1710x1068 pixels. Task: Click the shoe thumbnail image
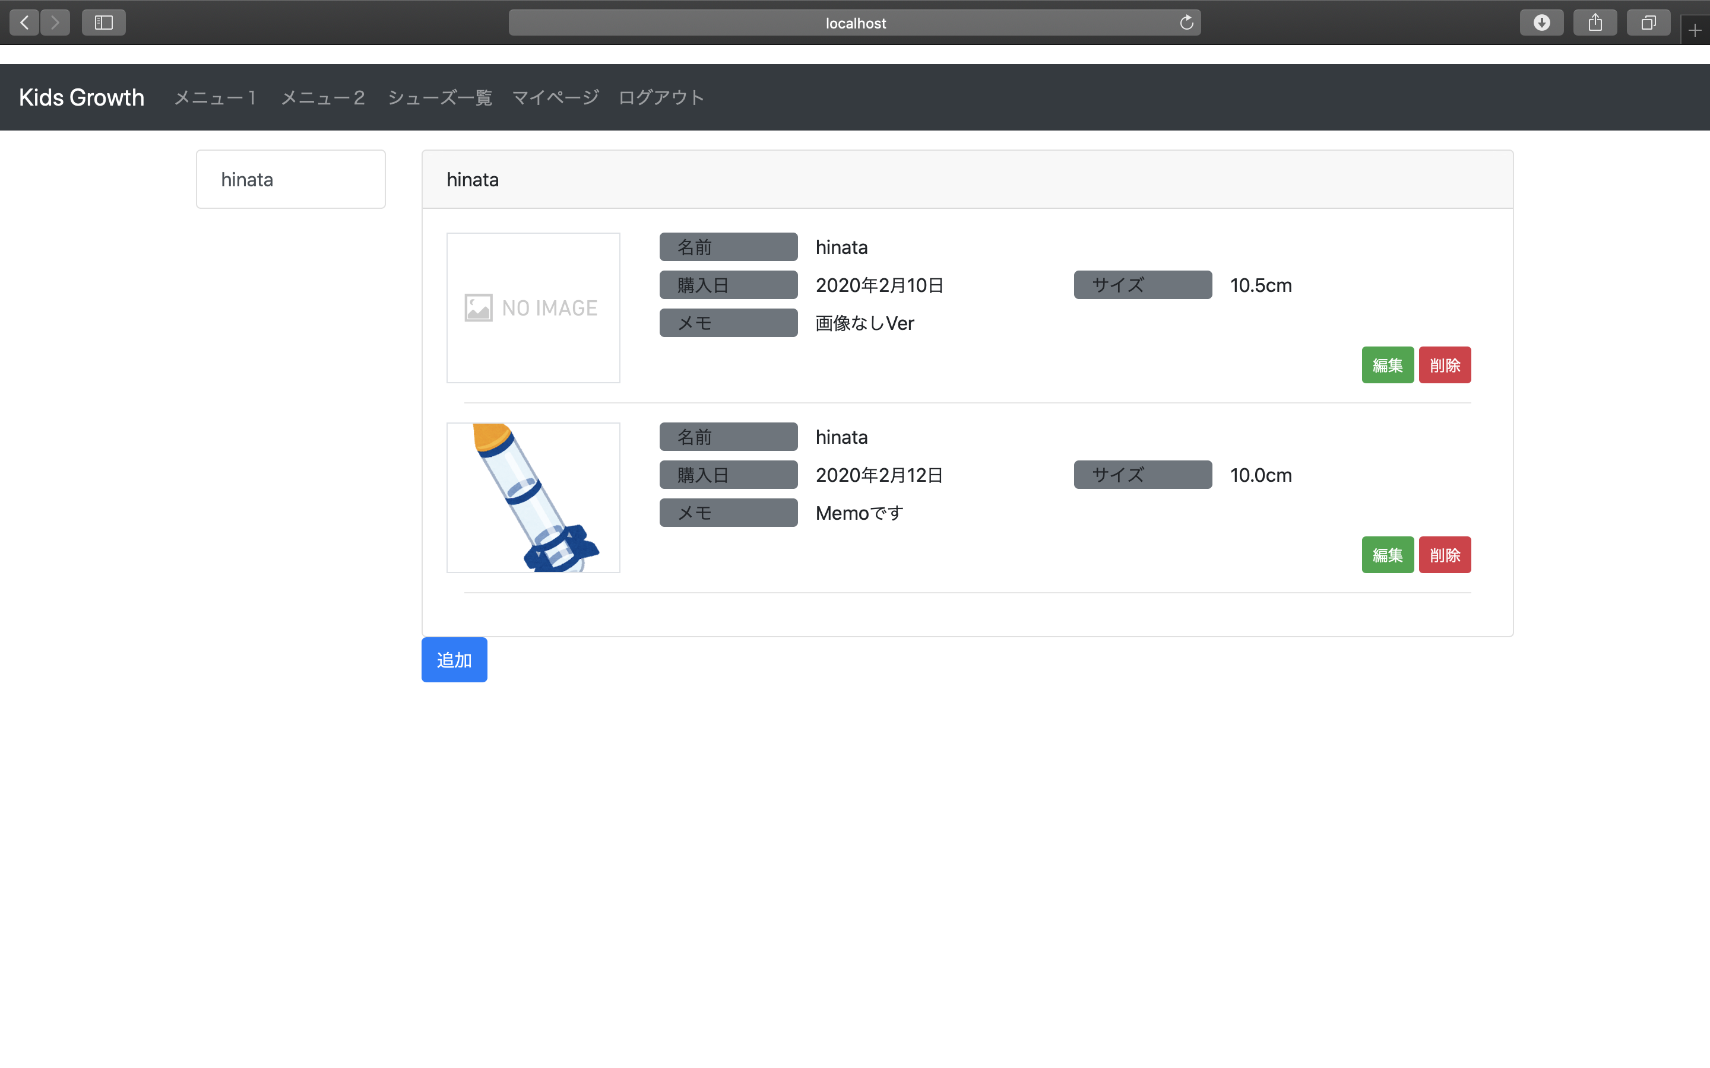(534, 498)
